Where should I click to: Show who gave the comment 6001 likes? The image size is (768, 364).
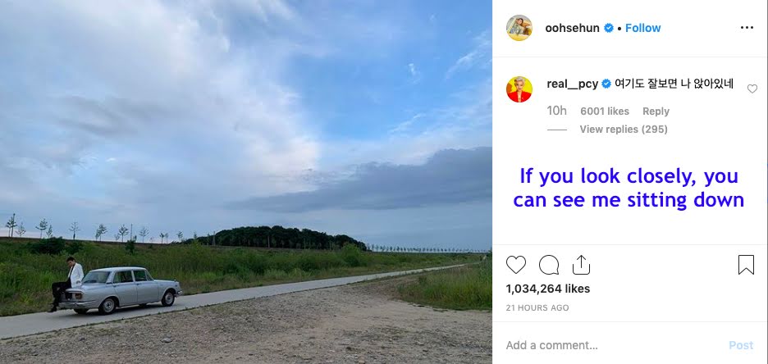pyautogui.click(x=605, y=111)
